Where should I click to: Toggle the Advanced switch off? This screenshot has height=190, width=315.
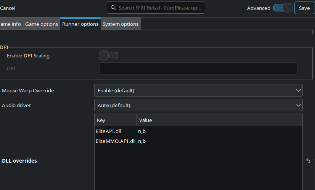[x=283, y=8]
